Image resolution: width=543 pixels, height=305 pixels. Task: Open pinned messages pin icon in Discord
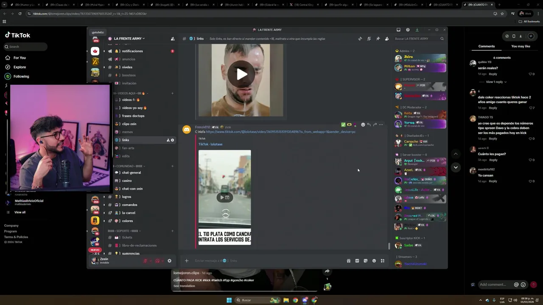[x=378, y=39]
